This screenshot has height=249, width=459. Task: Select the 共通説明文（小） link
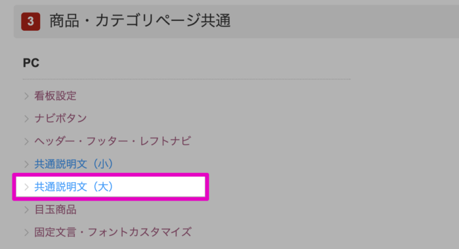[x=73, y=164]
